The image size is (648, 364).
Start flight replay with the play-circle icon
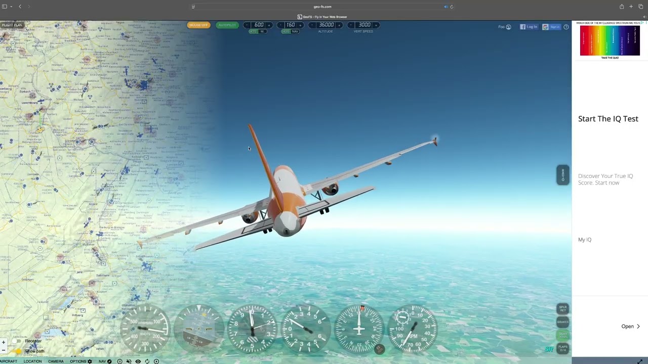(156, 361)
